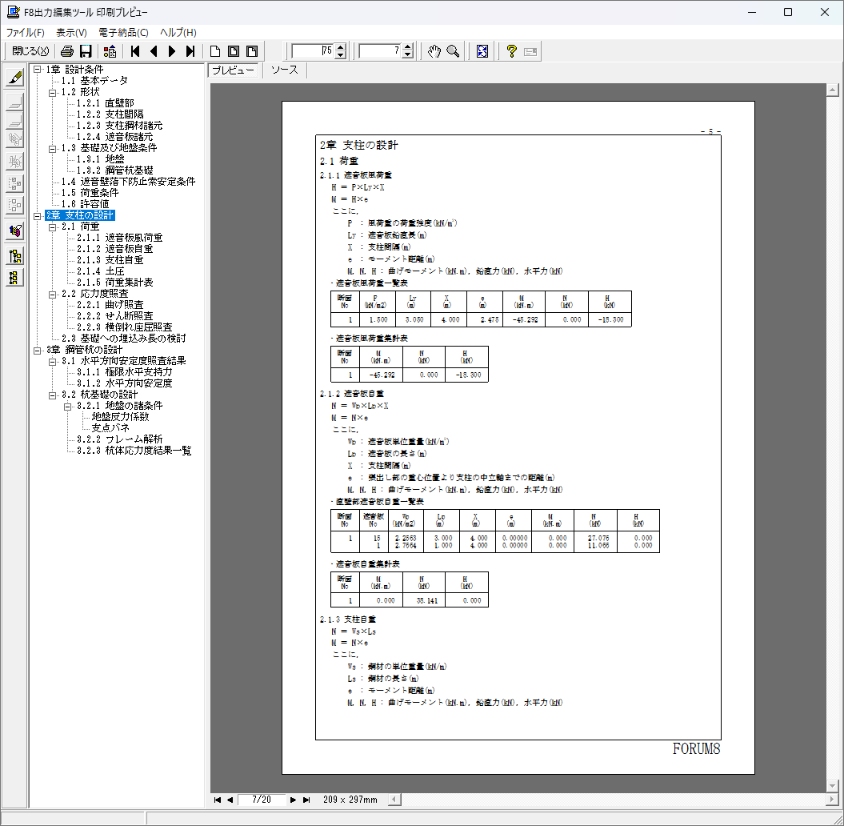Go to the next page with the right arrow
The image size is (844, 826).
172,51
